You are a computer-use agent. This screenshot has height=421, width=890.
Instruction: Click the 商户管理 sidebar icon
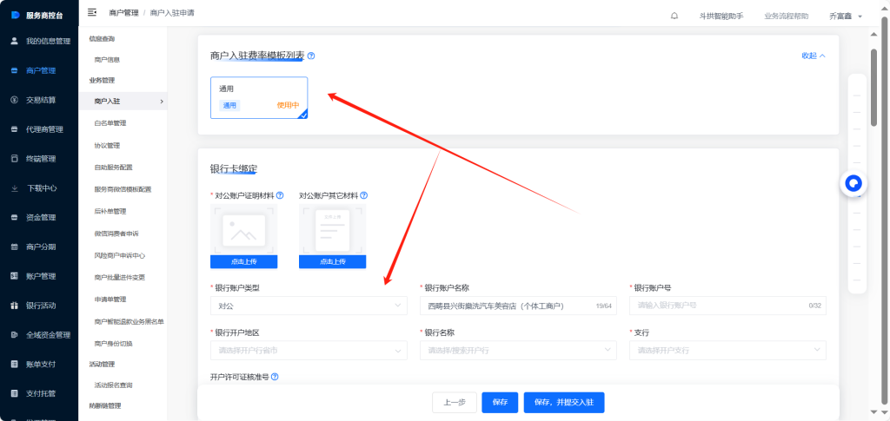point(15,70)
